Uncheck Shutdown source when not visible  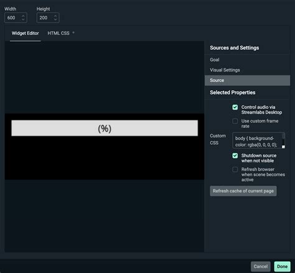pos(235,155)
